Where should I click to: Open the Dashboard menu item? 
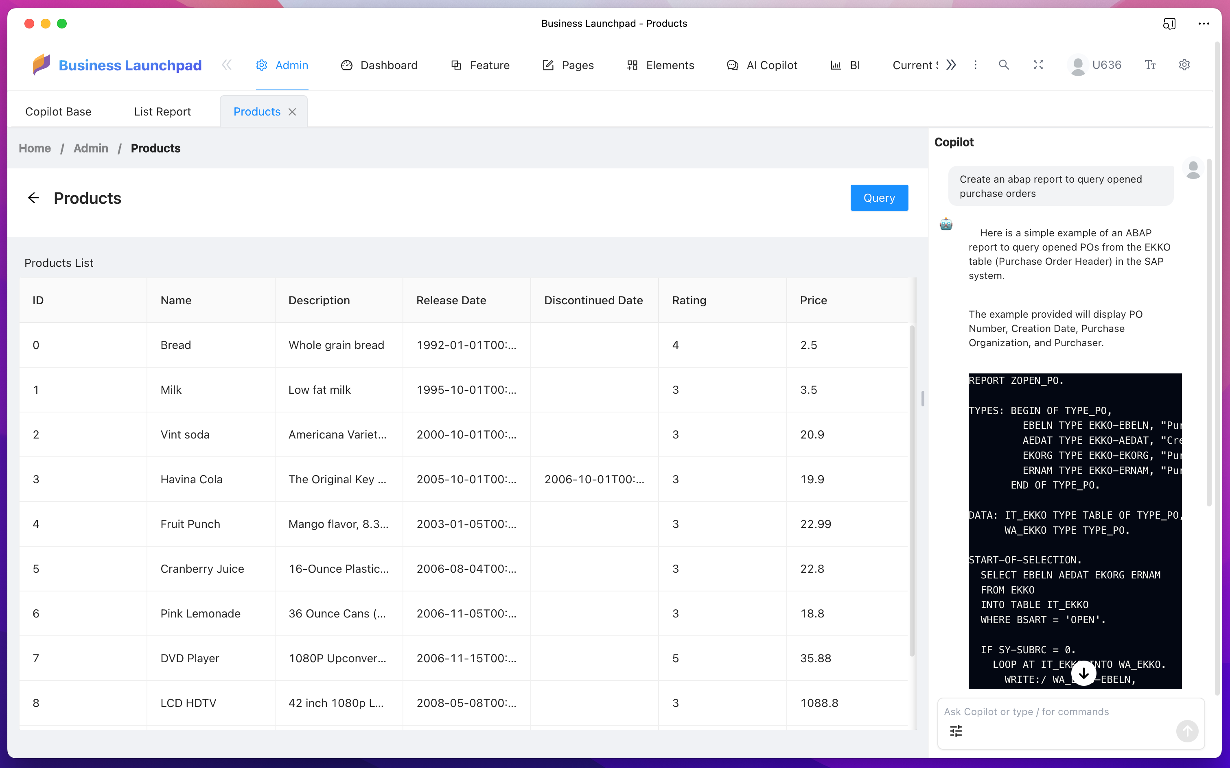point(379,65)
